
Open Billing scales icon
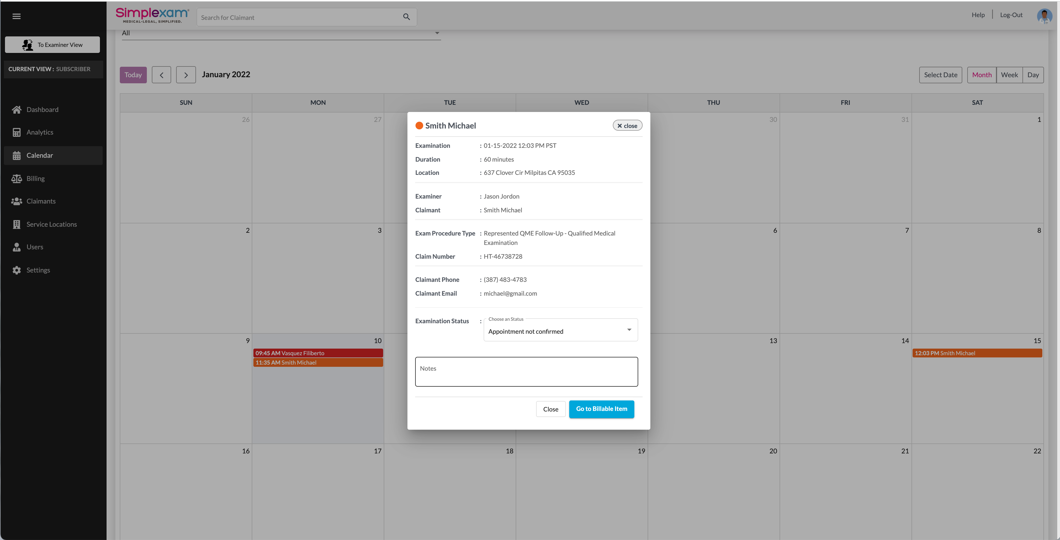click(x=17, y=178)
